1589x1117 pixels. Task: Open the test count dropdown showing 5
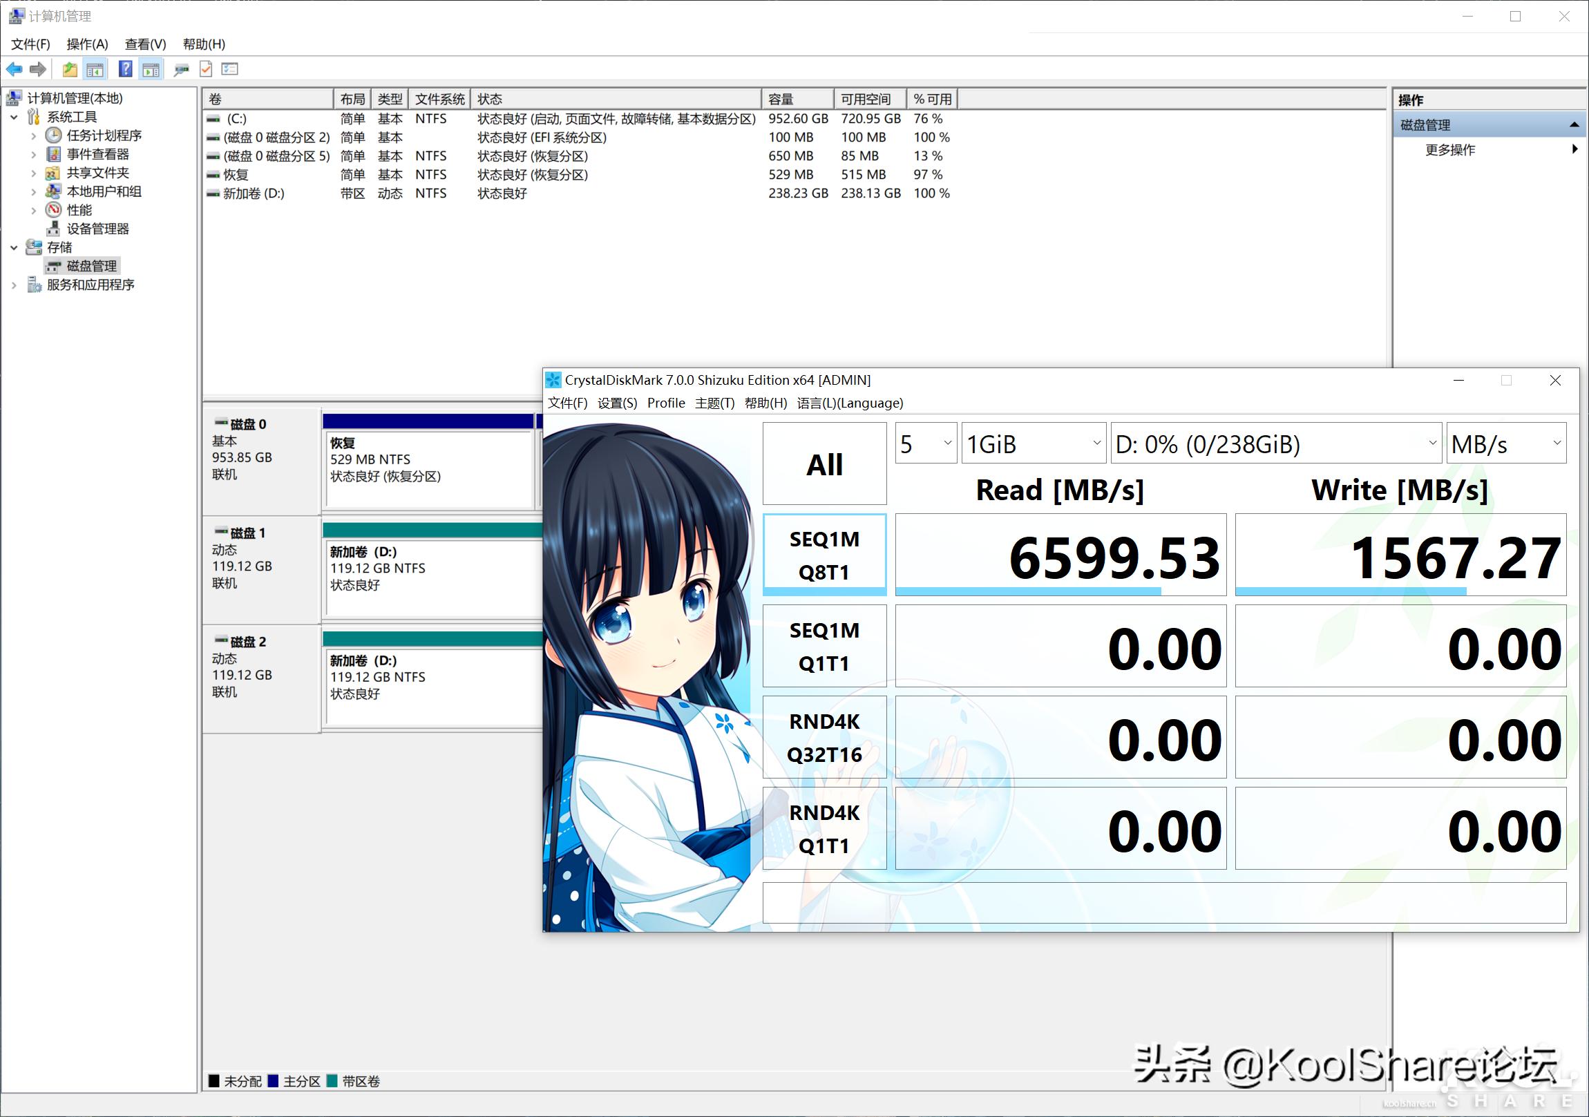[925, 443]
